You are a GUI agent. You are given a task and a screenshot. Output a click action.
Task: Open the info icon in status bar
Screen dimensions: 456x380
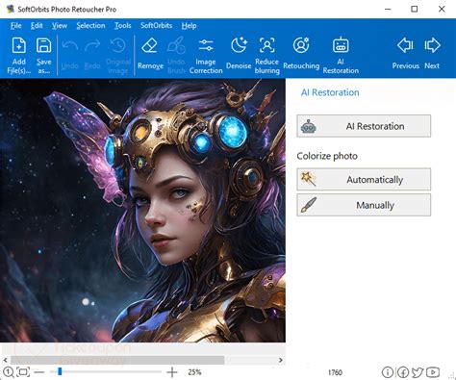(388, 372)
